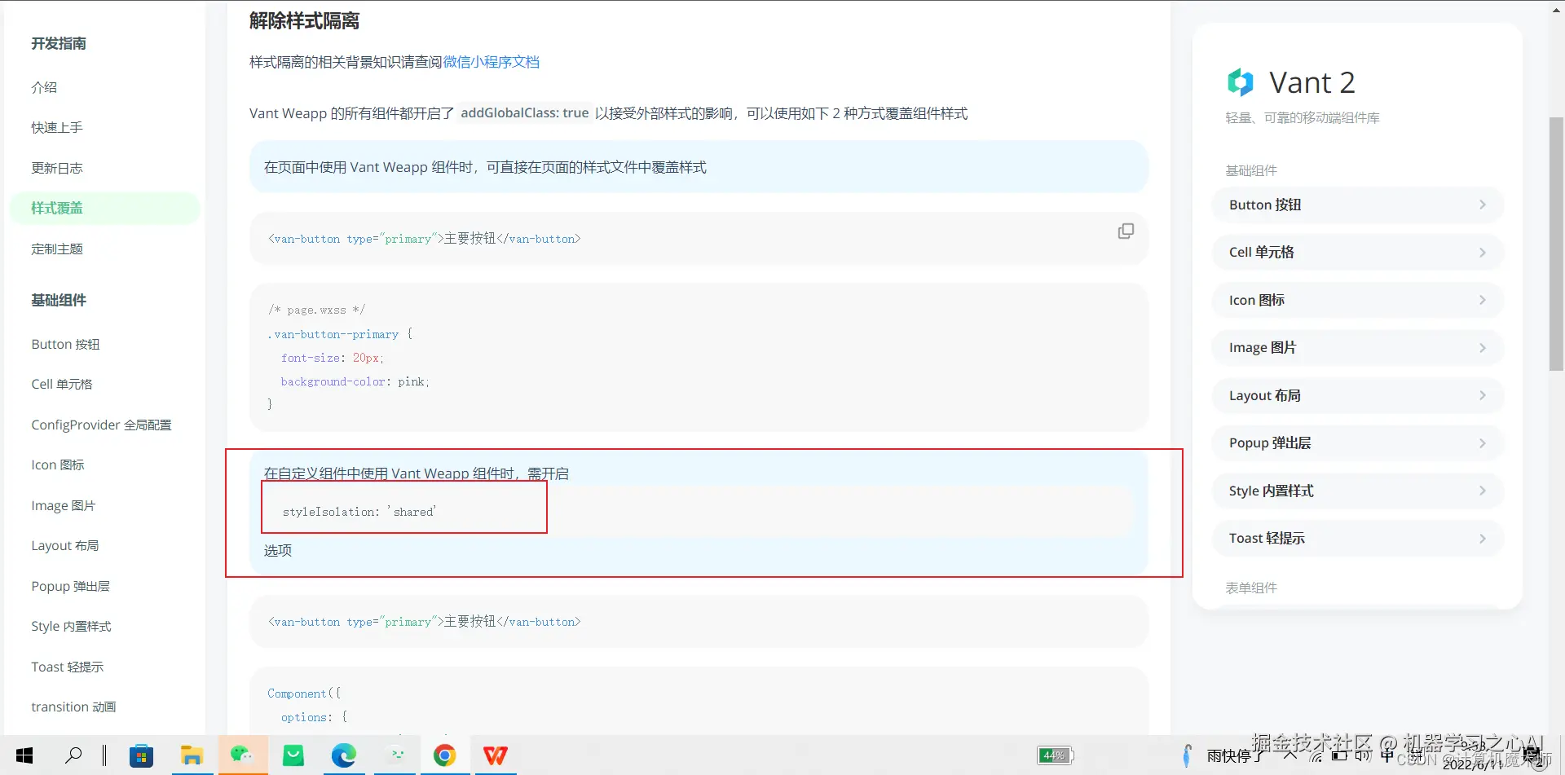Click the 解除样式隔离 heading

click(304, 20)
